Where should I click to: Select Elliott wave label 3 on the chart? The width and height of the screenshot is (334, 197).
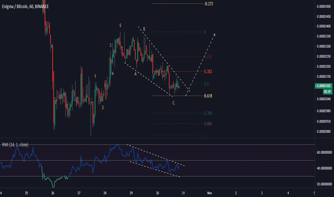click(110, 45)
